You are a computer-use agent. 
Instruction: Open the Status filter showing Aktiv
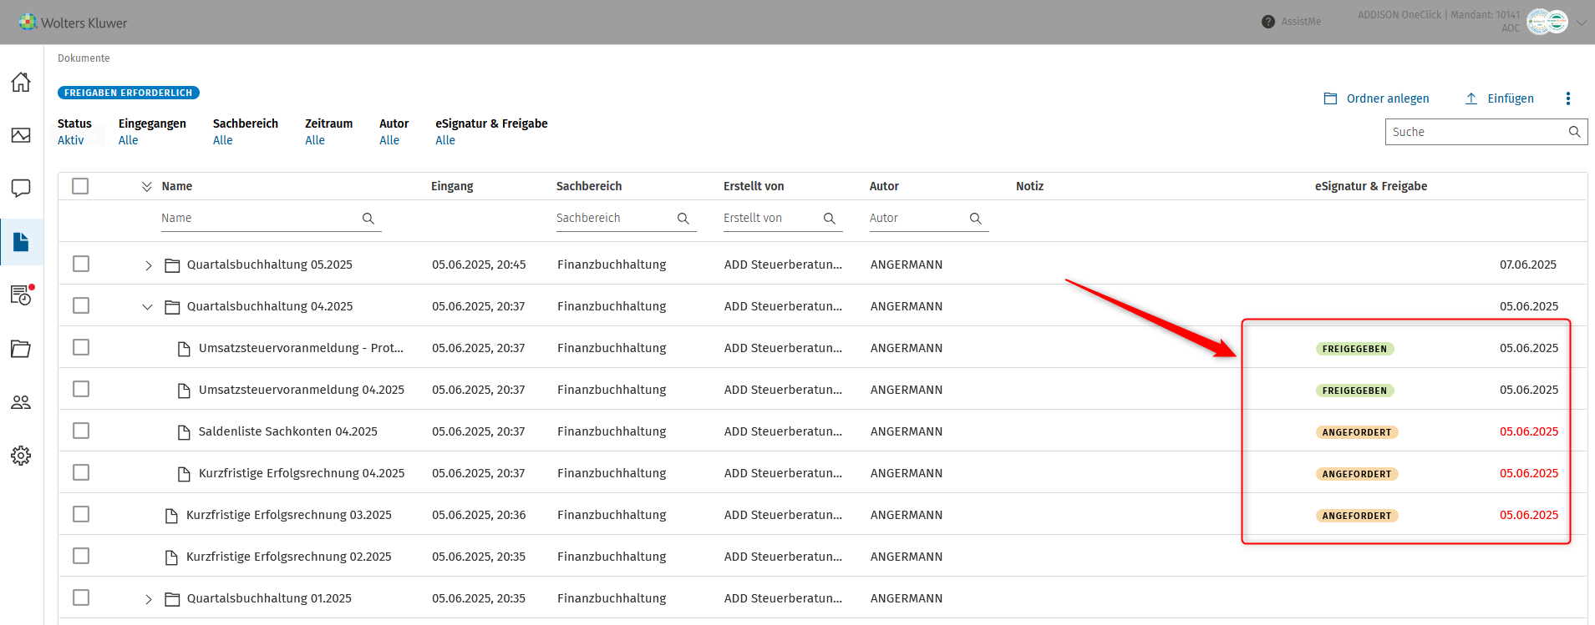(74, 132)
